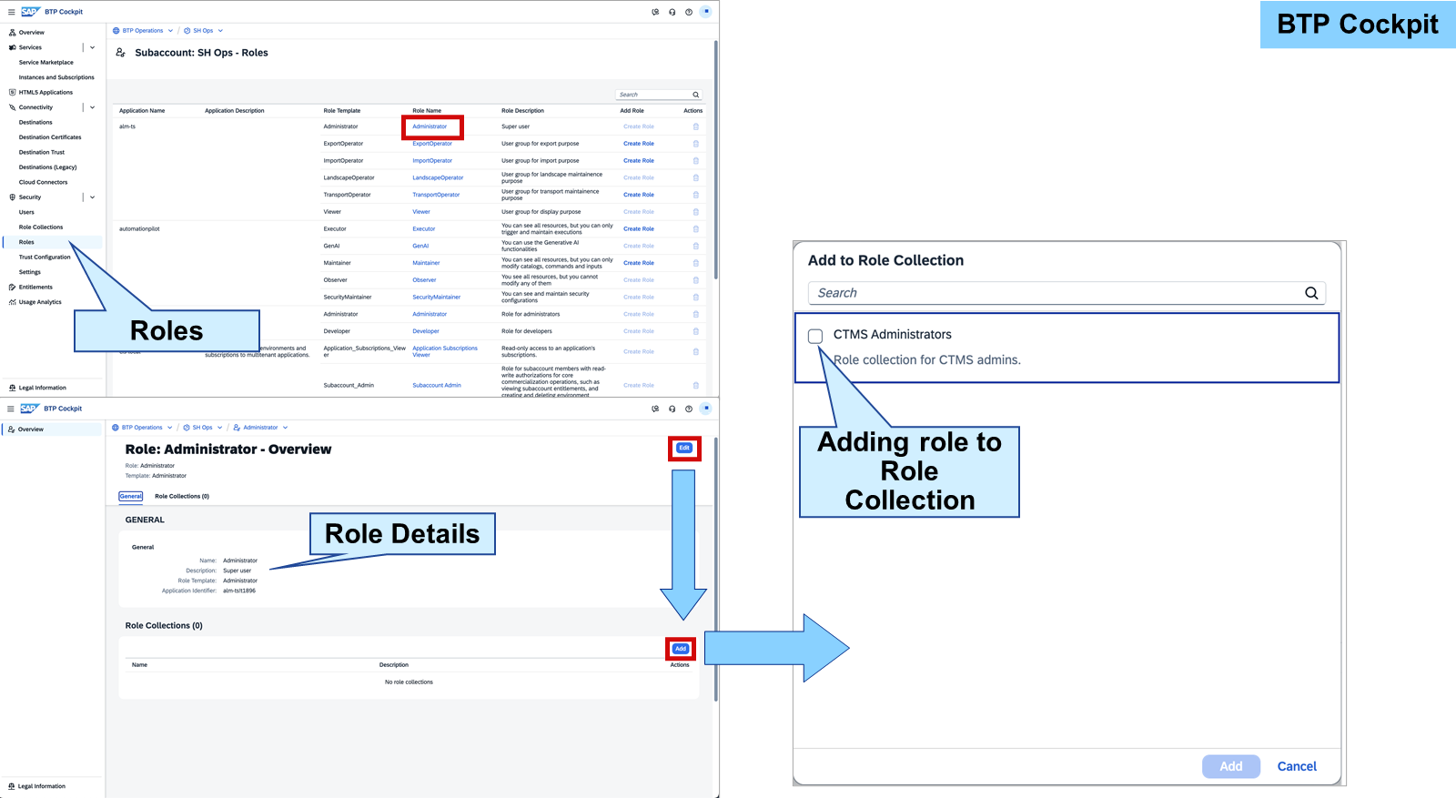
Task: Collapse the Services section chevron
Action: [92, 47]
